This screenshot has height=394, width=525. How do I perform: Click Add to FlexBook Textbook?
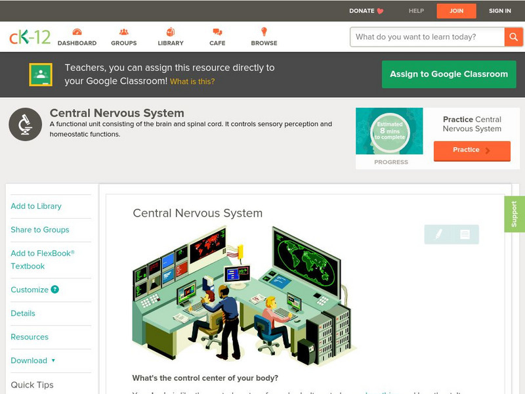click(43, 259)
